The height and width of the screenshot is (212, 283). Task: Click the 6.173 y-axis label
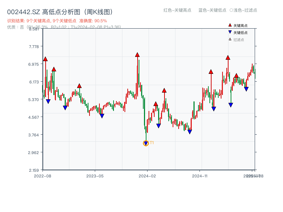[x=34, y=82]
